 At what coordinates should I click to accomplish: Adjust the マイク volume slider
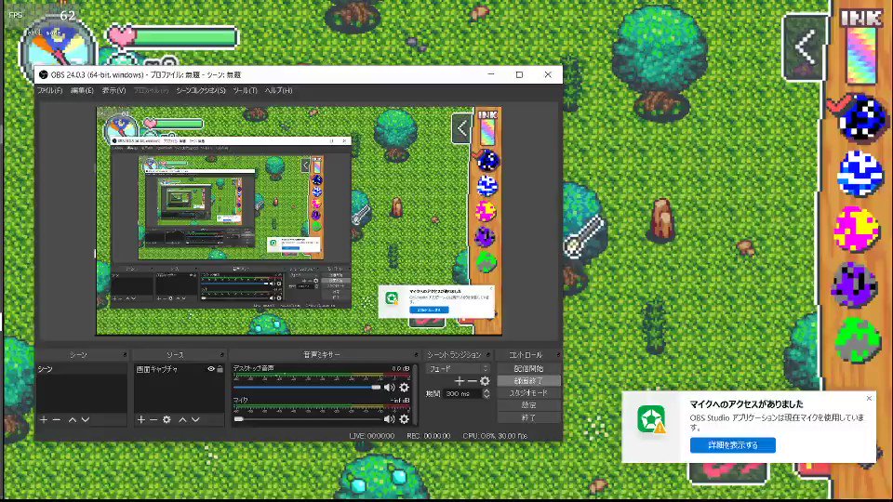[x=308, y=419]
